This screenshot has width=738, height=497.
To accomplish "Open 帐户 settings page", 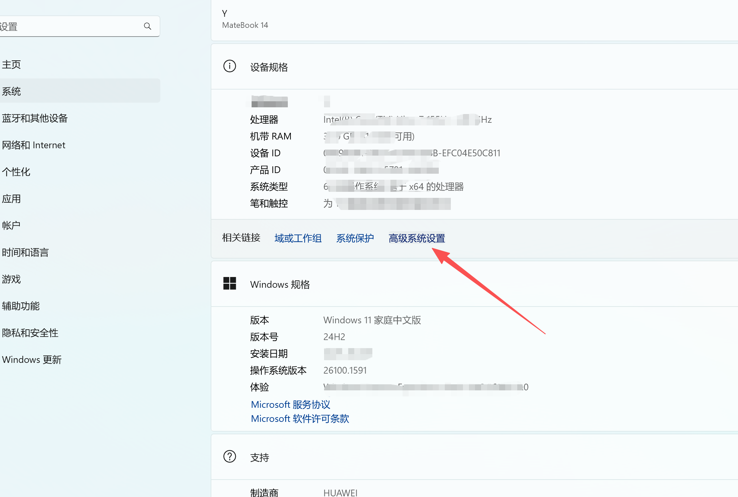I will [12, 225].
